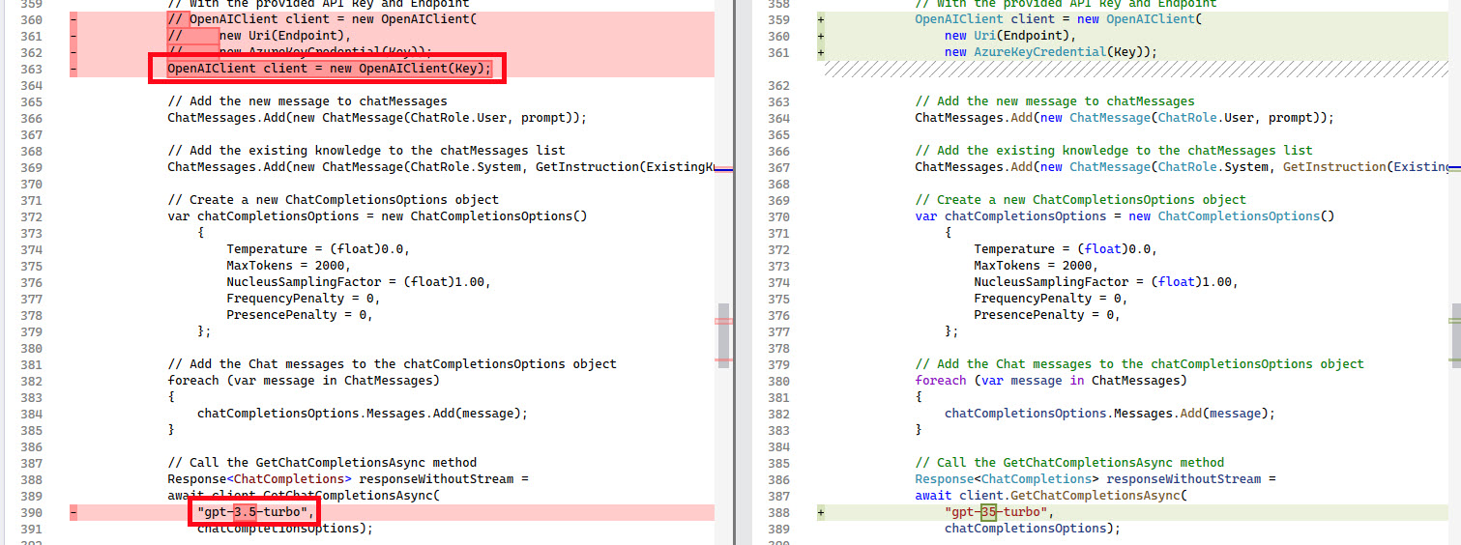
Task: Click 'foreach (var message in ChatMessages)' on modified line 380
Action: 1051,381
